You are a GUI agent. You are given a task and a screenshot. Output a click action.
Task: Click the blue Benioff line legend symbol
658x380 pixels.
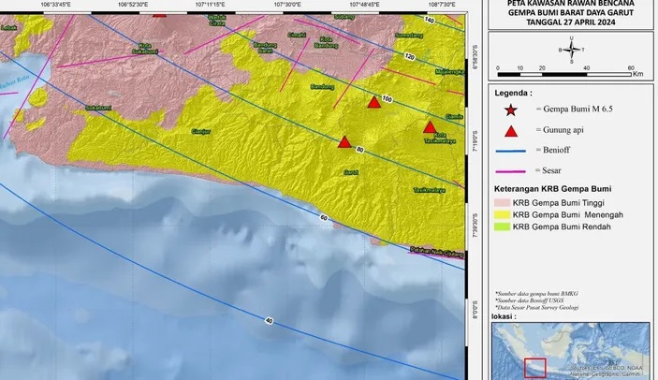click(x=509, y=150)
